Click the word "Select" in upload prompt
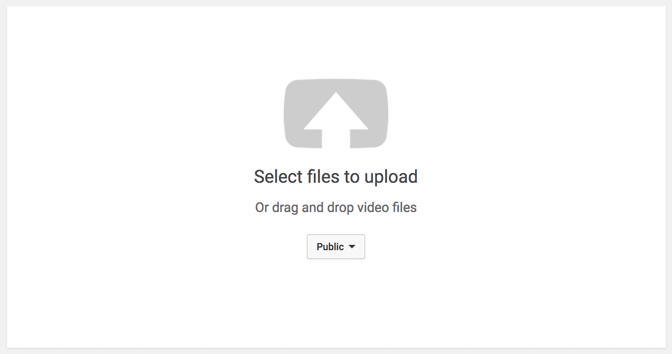672x354 pixels. 278,177
